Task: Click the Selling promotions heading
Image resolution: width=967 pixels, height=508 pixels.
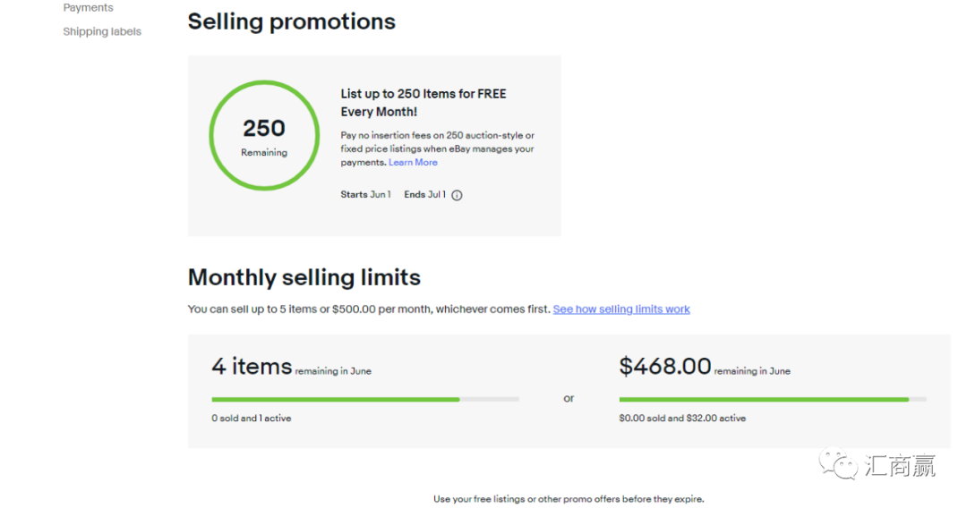Action: (x=291, y=22)
